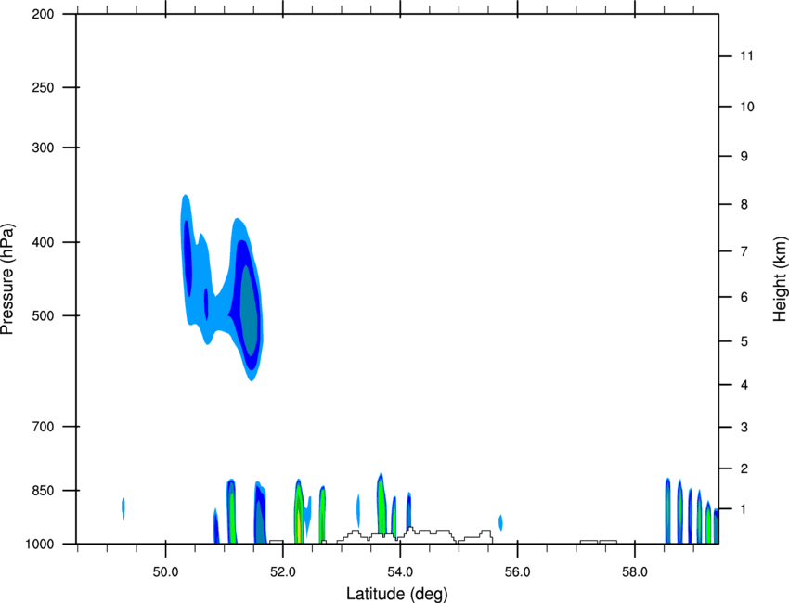Pick the 6 km height label
This screenshot has height=603, width=789.
coord(744,297)
